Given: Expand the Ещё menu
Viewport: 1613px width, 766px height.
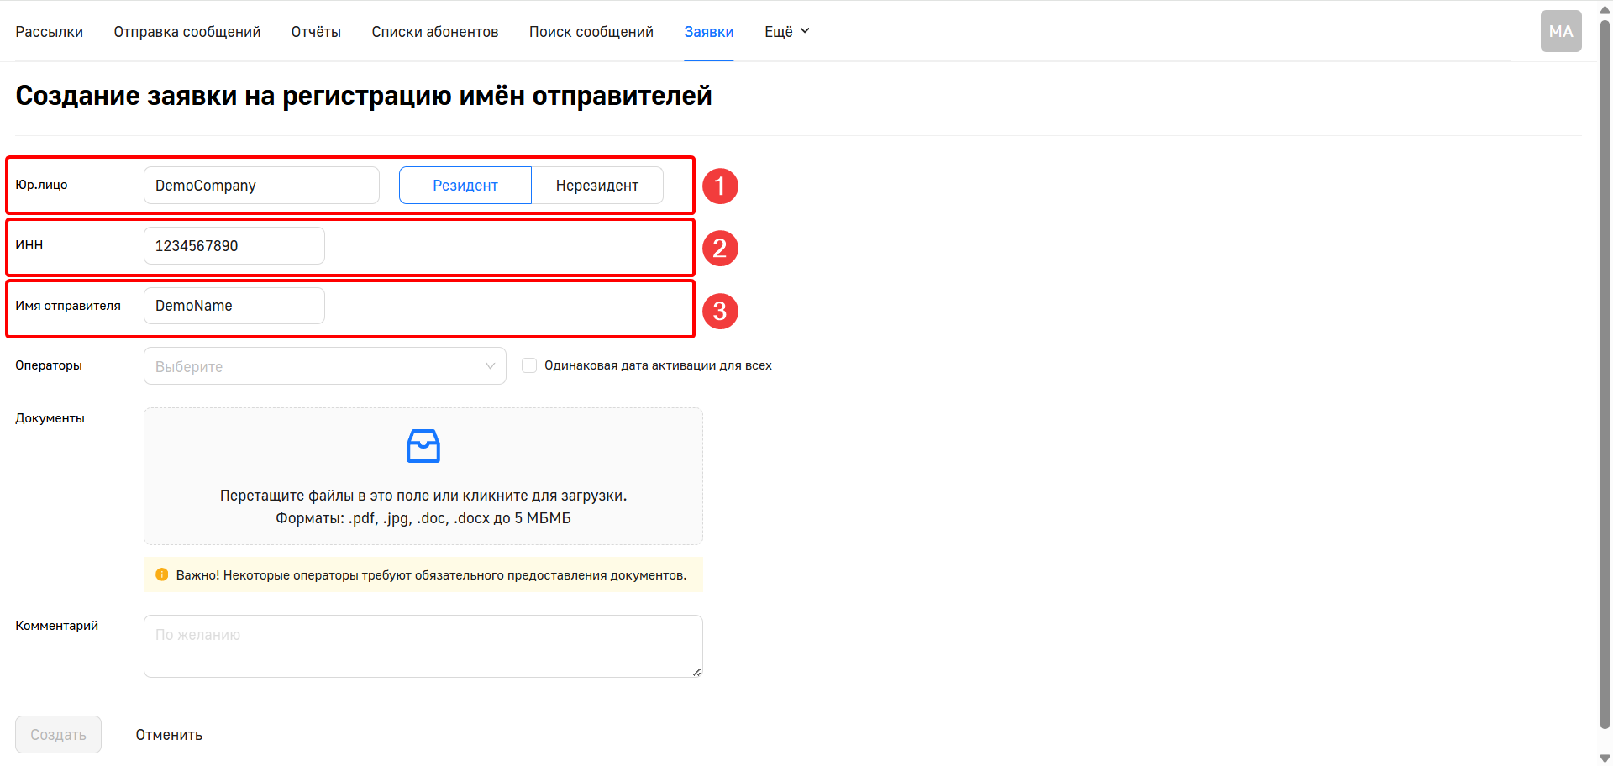Looking at the screenshot, I should point(786,32).
